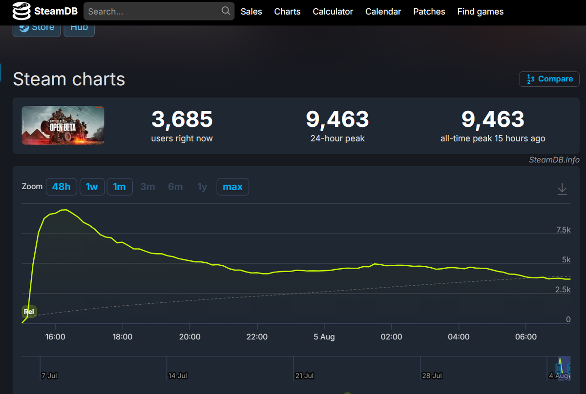Viewport: 586px width, 394px height.
Task: Click inside the Search input field
Action: point(146,10)
